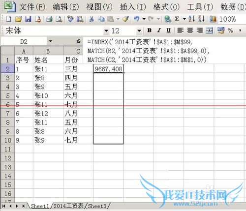Click the 100% zoom box

[232, 19]
